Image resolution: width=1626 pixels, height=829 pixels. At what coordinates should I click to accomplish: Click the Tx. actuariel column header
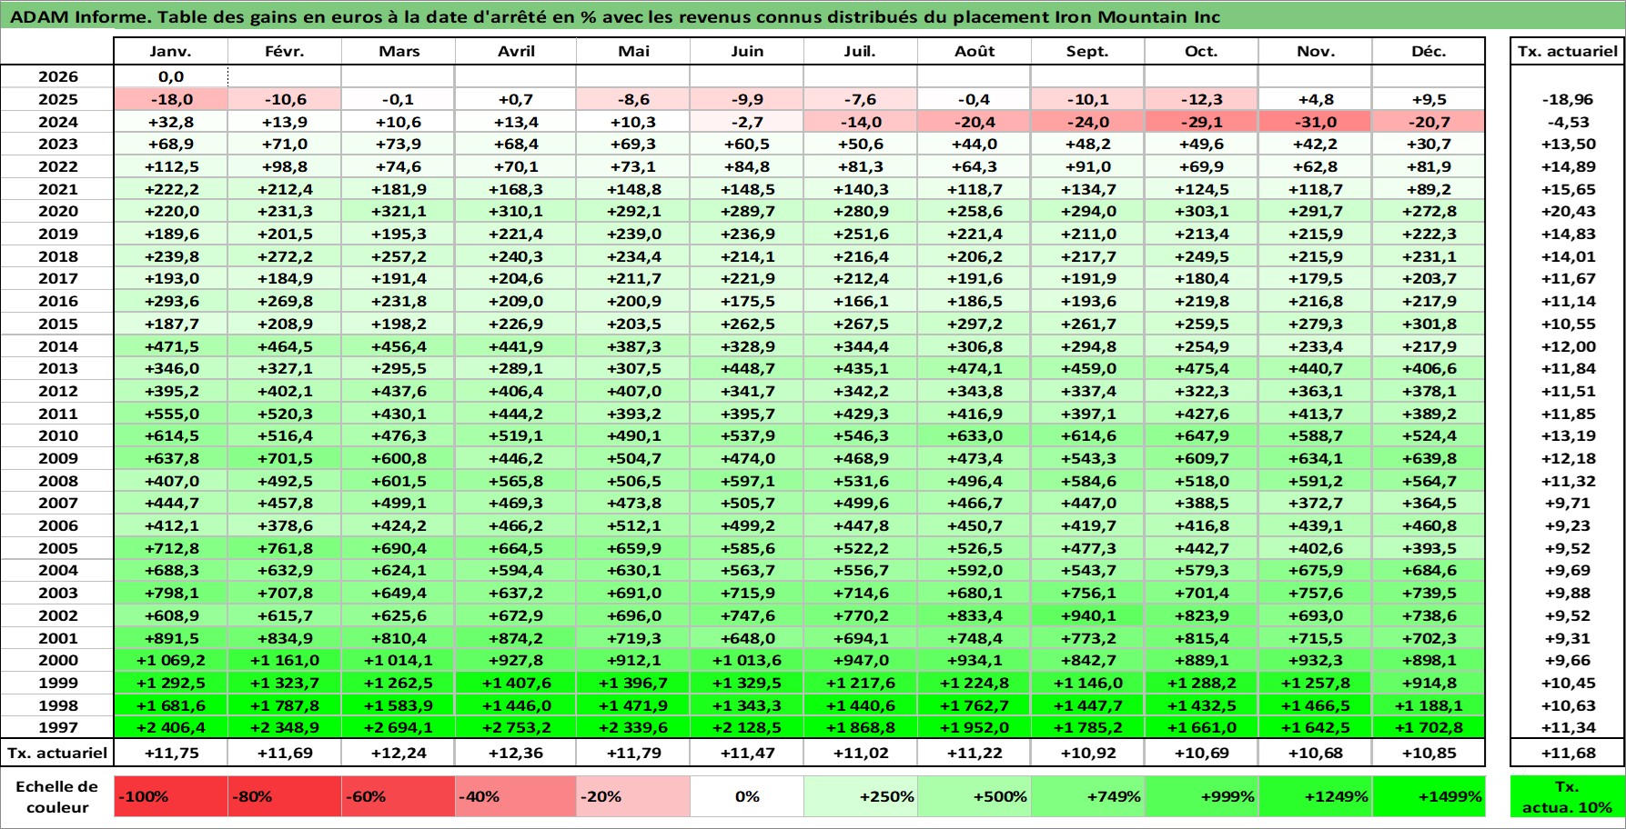click(1568, 51)
